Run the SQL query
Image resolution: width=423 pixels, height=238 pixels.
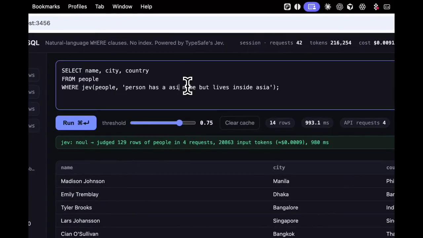coord(76,123)
